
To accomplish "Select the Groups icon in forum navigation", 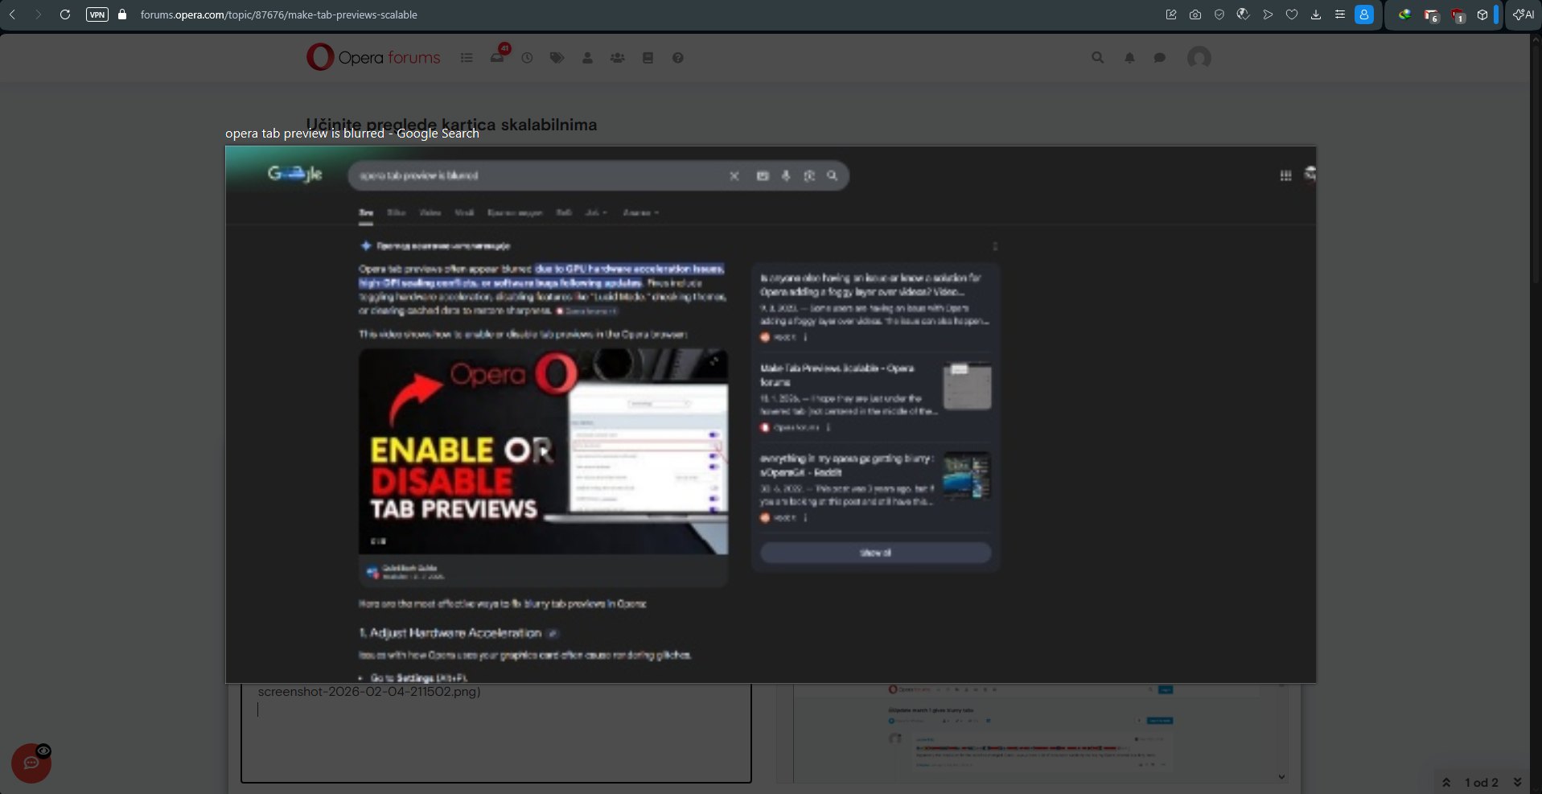I will [617, 57].
